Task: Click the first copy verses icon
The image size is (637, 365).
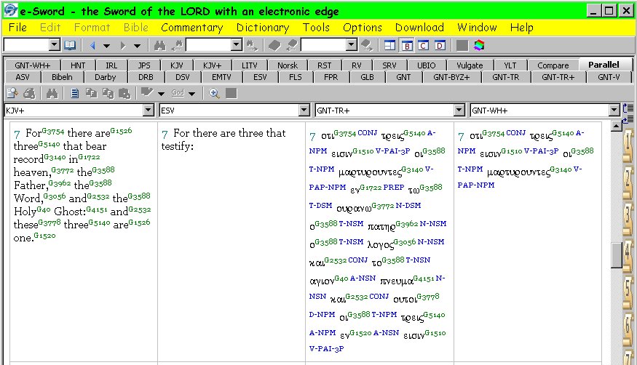Action: pyautogui.click(x=92, y=93)
